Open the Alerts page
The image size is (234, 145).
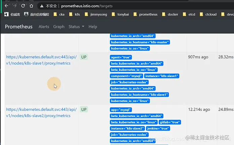tap(44, 27)
